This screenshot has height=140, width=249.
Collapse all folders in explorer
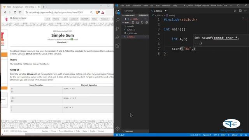tap(147, 23)
